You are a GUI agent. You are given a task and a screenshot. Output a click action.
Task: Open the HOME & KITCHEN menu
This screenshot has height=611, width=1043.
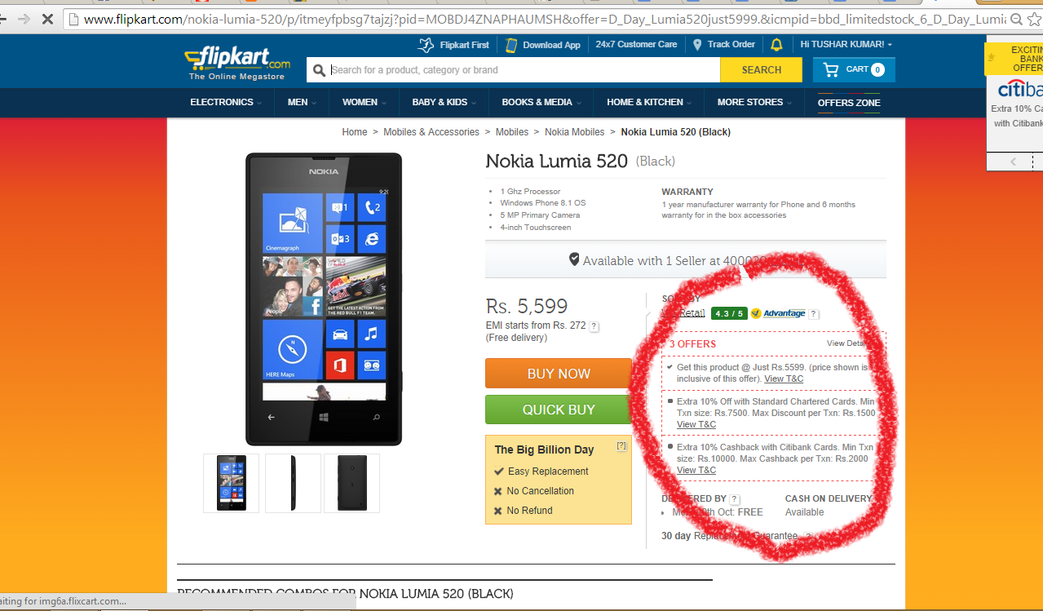point(649,103)
